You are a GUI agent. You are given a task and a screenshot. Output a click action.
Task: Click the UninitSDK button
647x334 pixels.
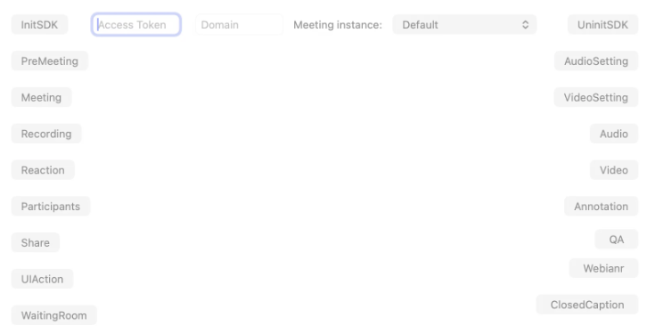point(602,25)
